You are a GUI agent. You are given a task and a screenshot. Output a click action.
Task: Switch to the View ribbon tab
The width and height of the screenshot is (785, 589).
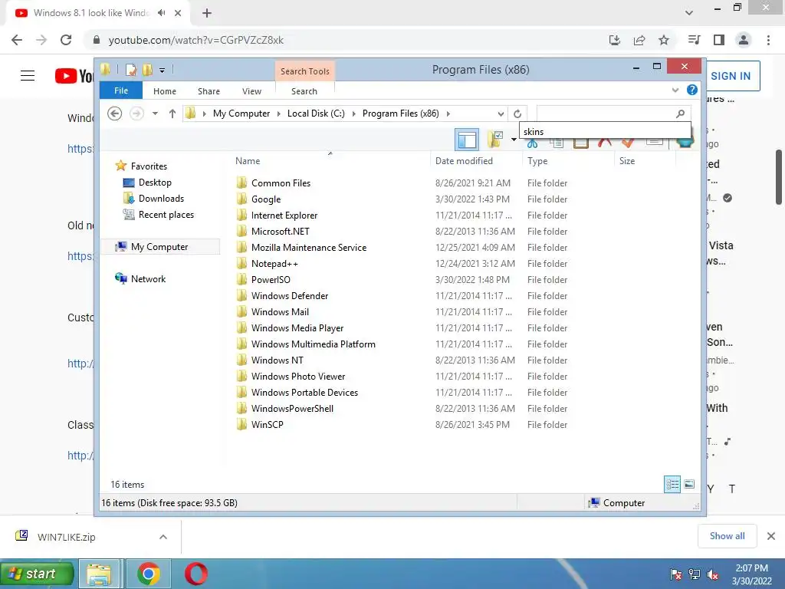(251, 91)
